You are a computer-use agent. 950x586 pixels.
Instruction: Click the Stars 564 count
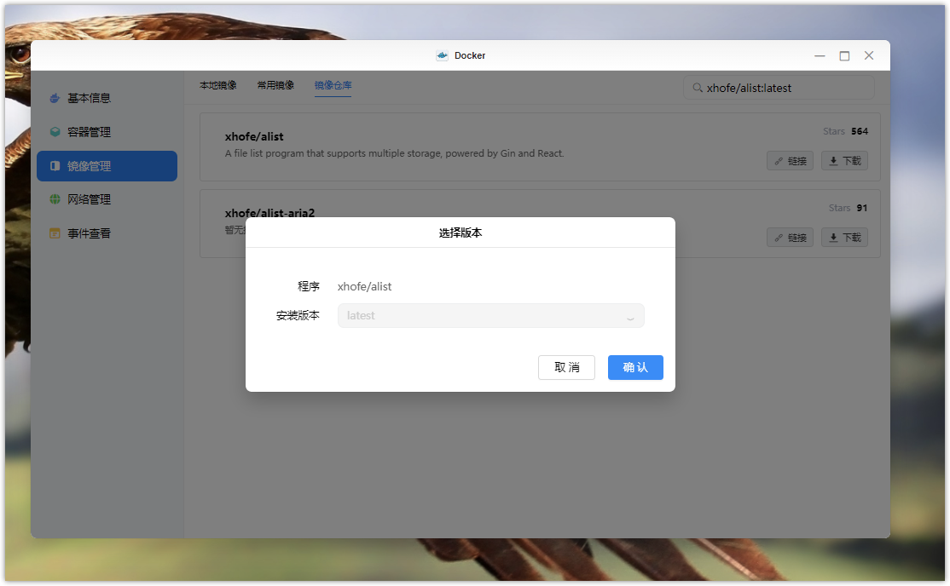[x=845, y=131]
